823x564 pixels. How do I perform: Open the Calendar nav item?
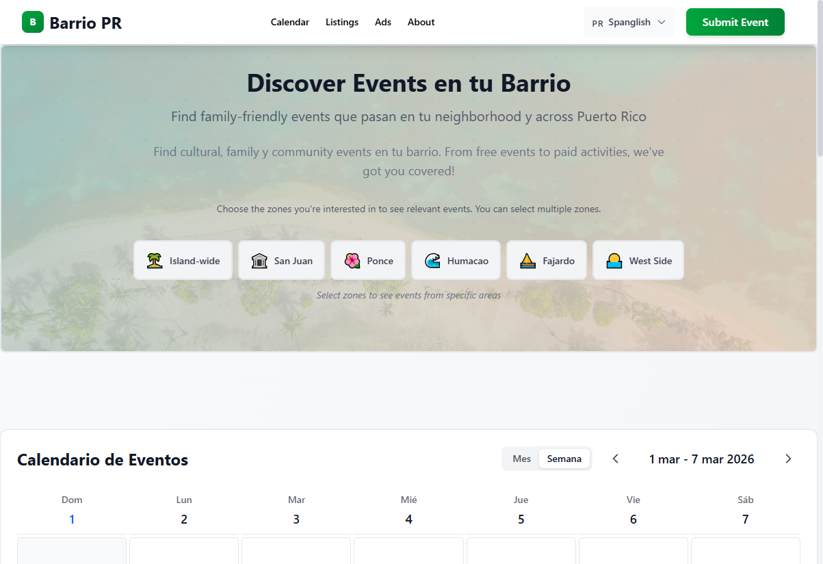click(289, 22)
